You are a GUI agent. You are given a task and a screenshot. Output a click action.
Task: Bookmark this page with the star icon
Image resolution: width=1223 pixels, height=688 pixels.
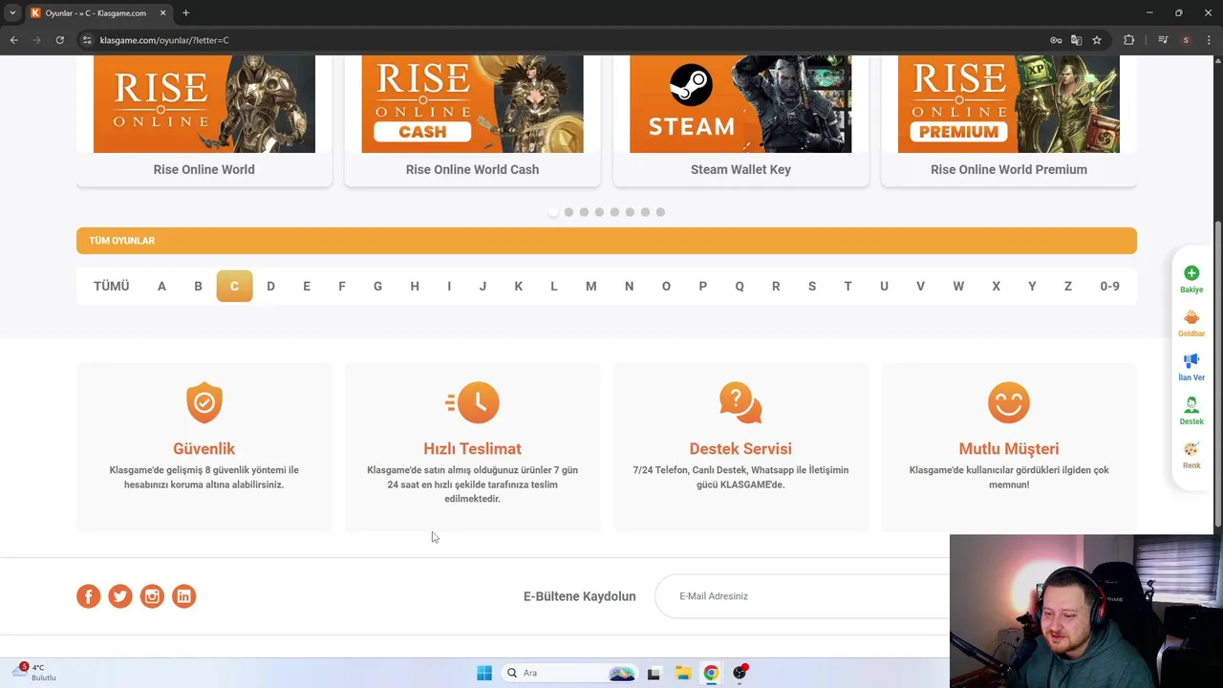[x=1097, y=40]
